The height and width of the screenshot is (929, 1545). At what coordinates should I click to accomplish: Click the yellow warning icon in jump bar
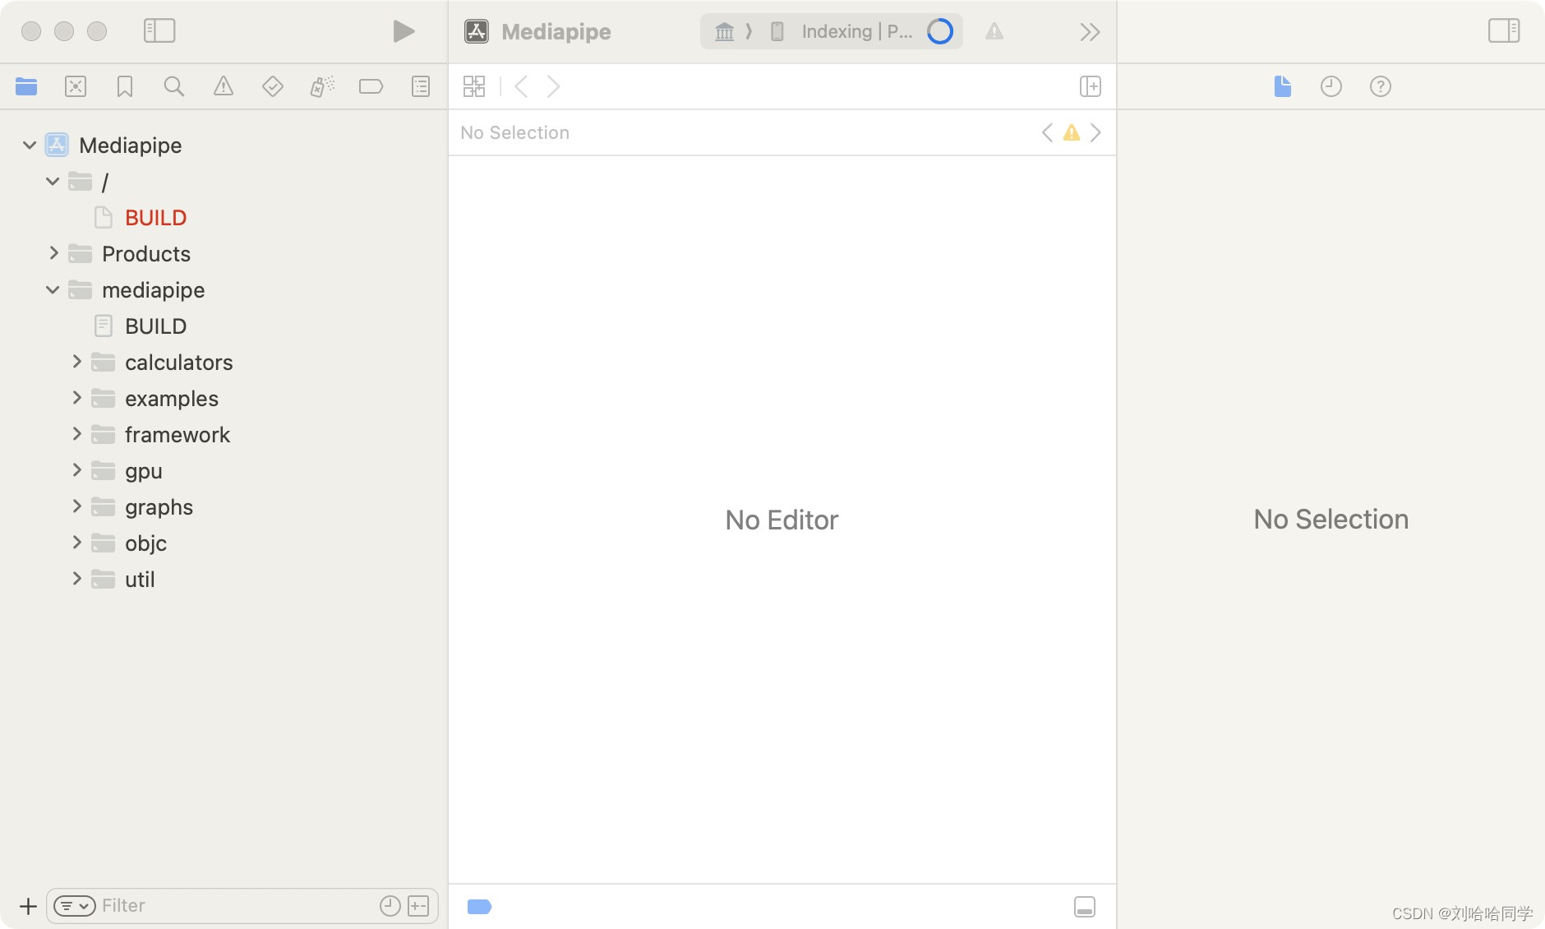pyautogui.click(x=1072, y=132)
